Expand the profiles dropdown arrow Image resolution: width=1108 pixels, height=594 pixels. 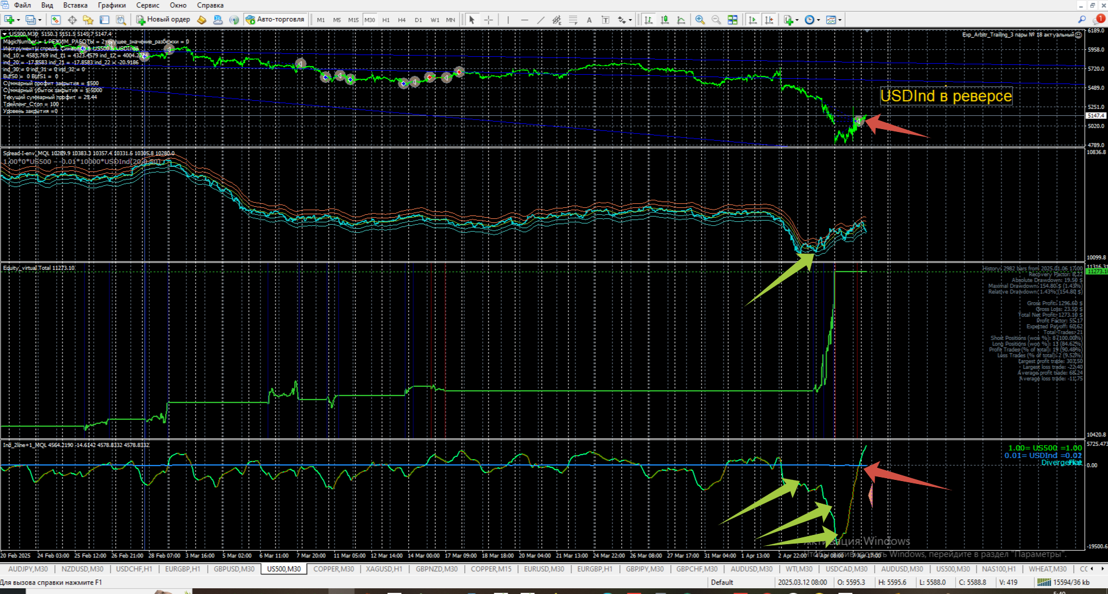tap(40, 20)
